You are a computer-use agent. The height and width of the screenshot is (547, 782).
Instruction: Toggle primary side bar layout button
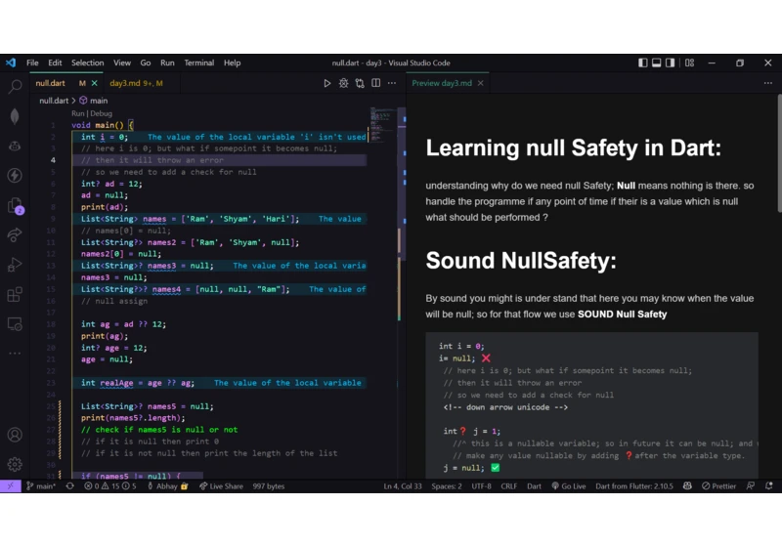click(x=643, y=63)
